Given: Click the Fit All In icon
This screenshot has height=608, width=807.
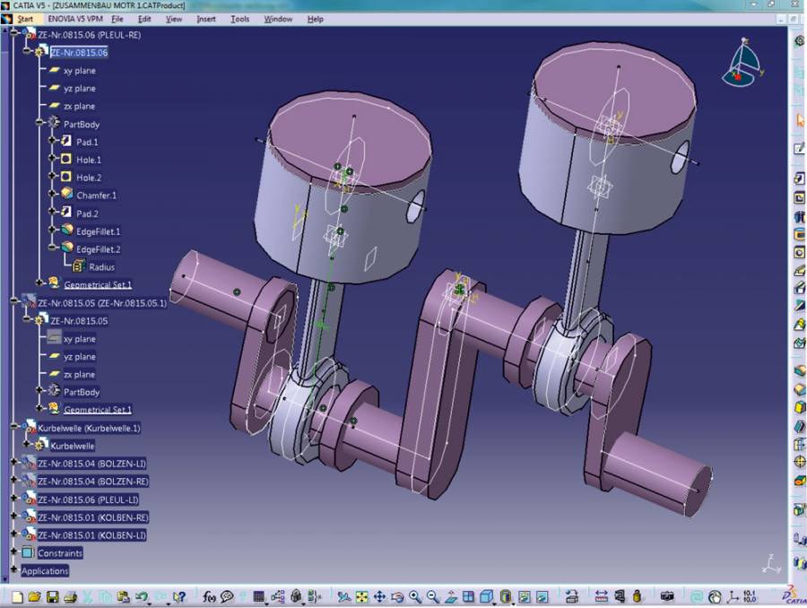Looking at the screenshot, I should [x=362, y=596].
